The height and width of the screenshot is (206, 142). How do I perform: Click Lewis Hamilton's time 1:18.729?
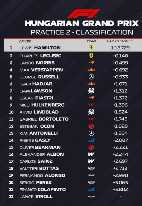point(120,48)
